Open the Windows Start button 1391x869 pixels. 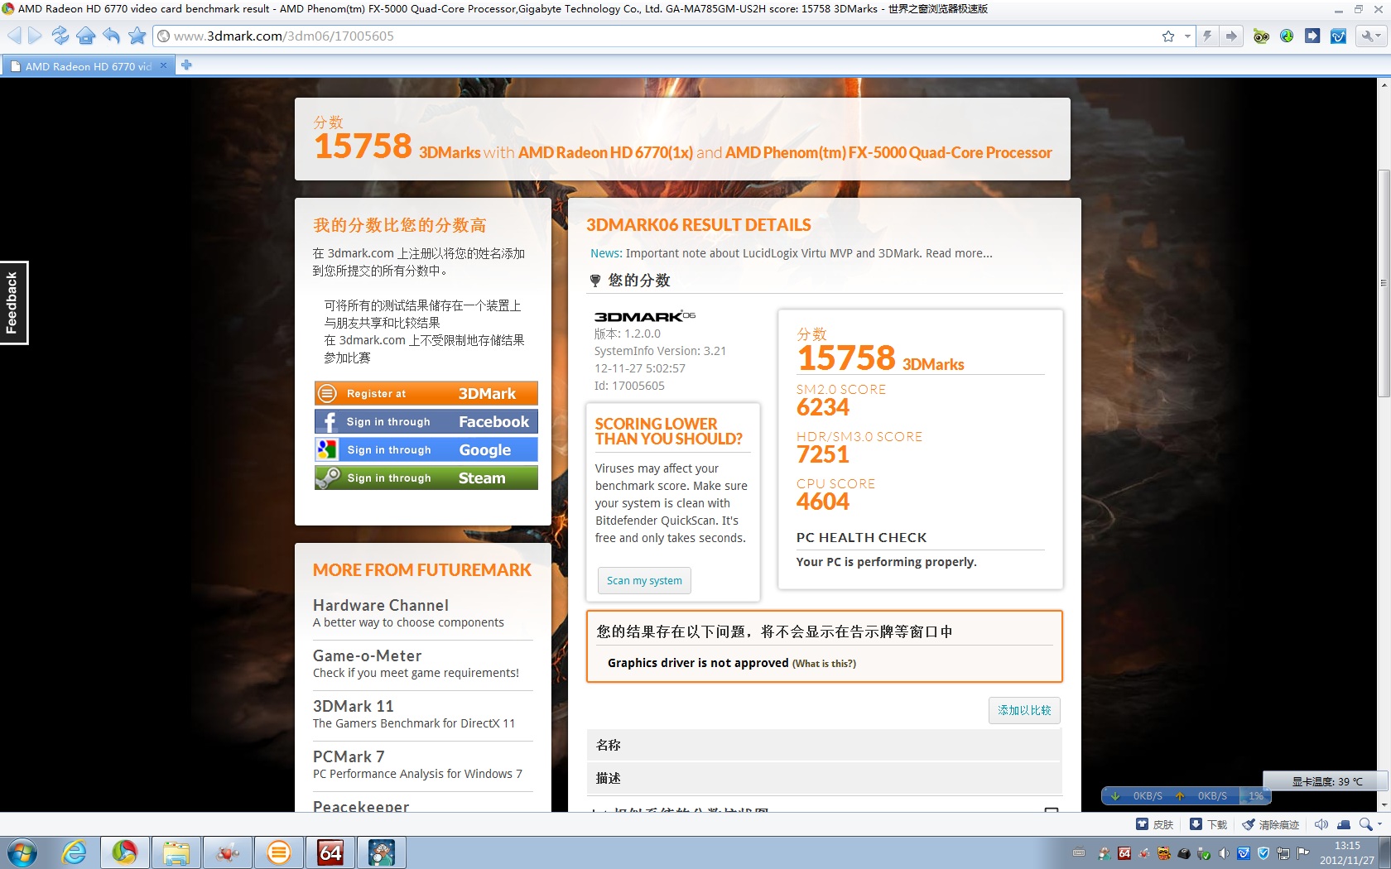[22, 852]
